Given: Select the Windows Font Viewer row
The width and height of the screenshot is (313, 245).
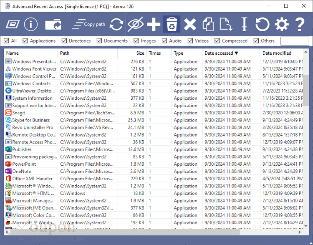Looking at the screenshot, I should coord(153,69).
